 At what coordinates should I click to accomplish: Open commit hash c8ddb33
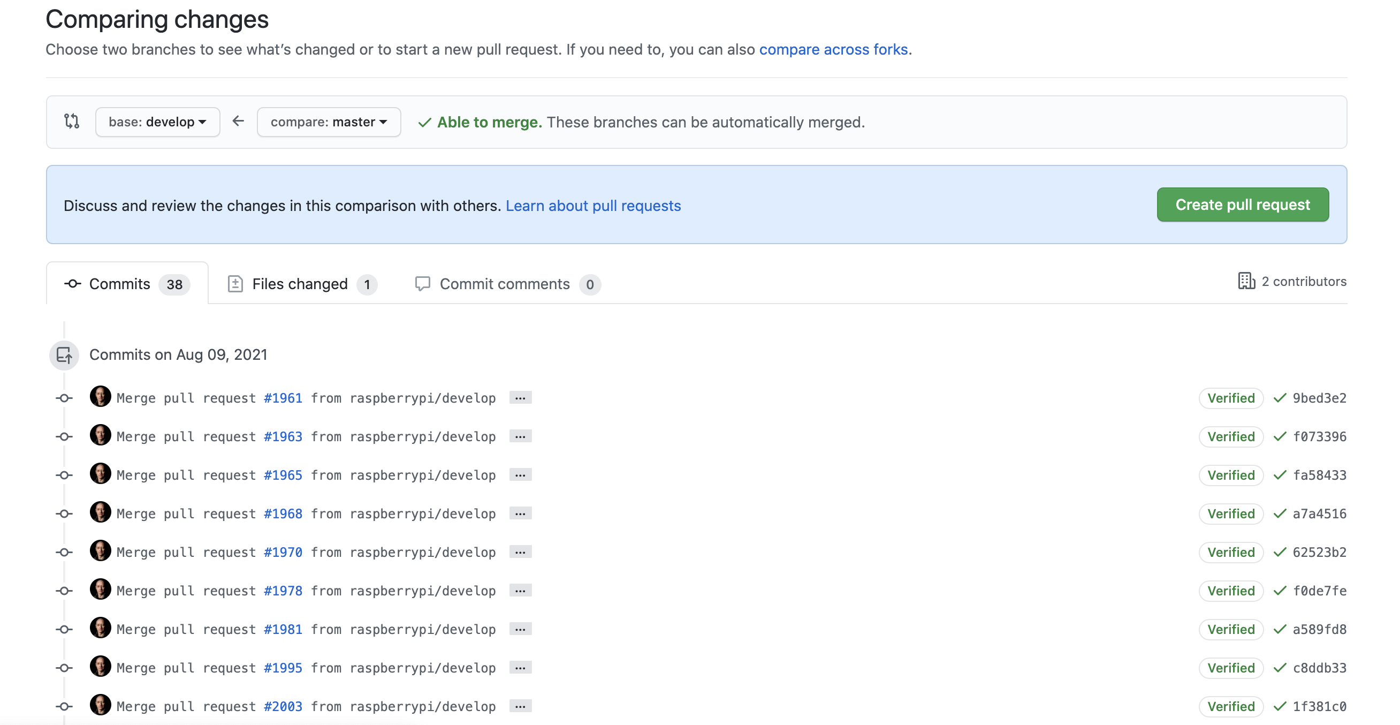click(1319, 668)
